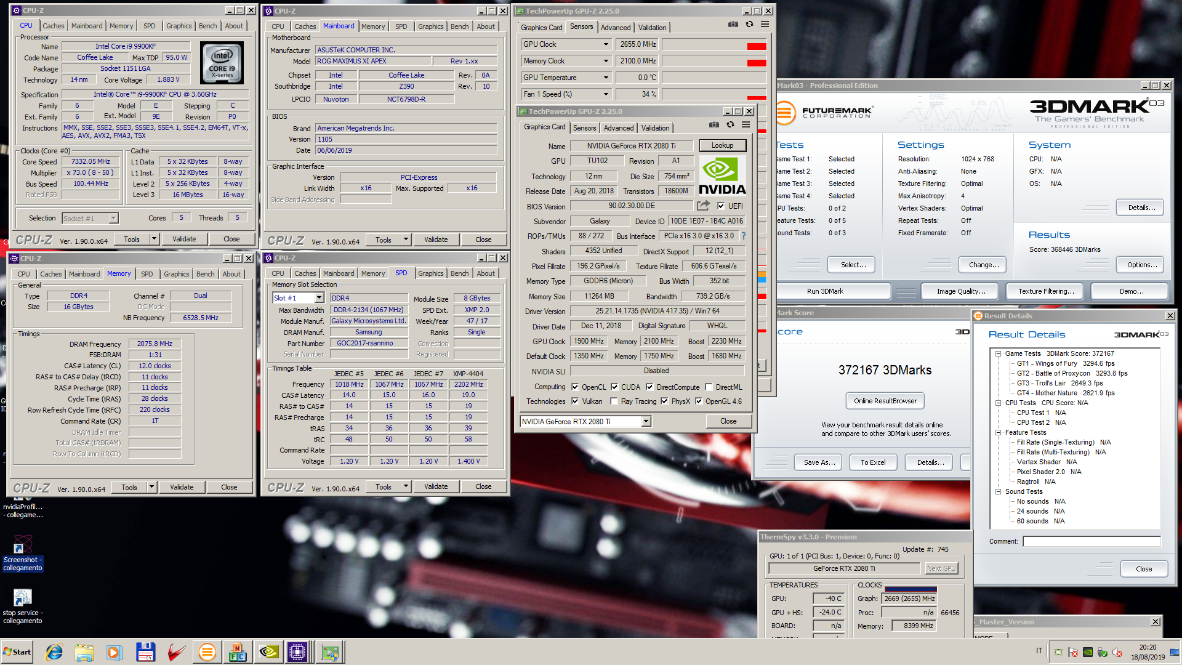Image resolution: width=1182 pixels, height=665 pixels.
Task: Open Tools dropdown arrow in CPU-Z CPU window
Action: [x=154, y=239]
